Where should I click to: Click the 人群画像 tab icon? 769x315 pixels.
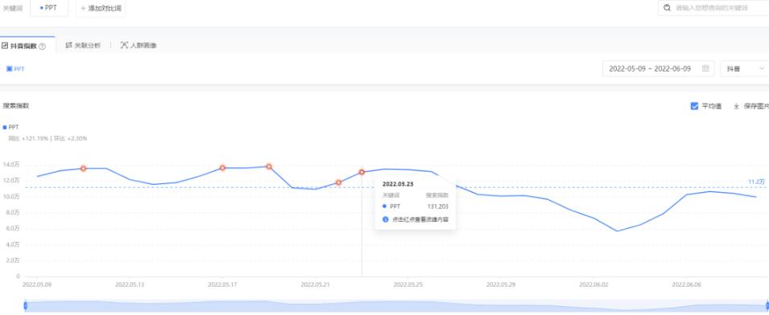click(x=124, y=45)
